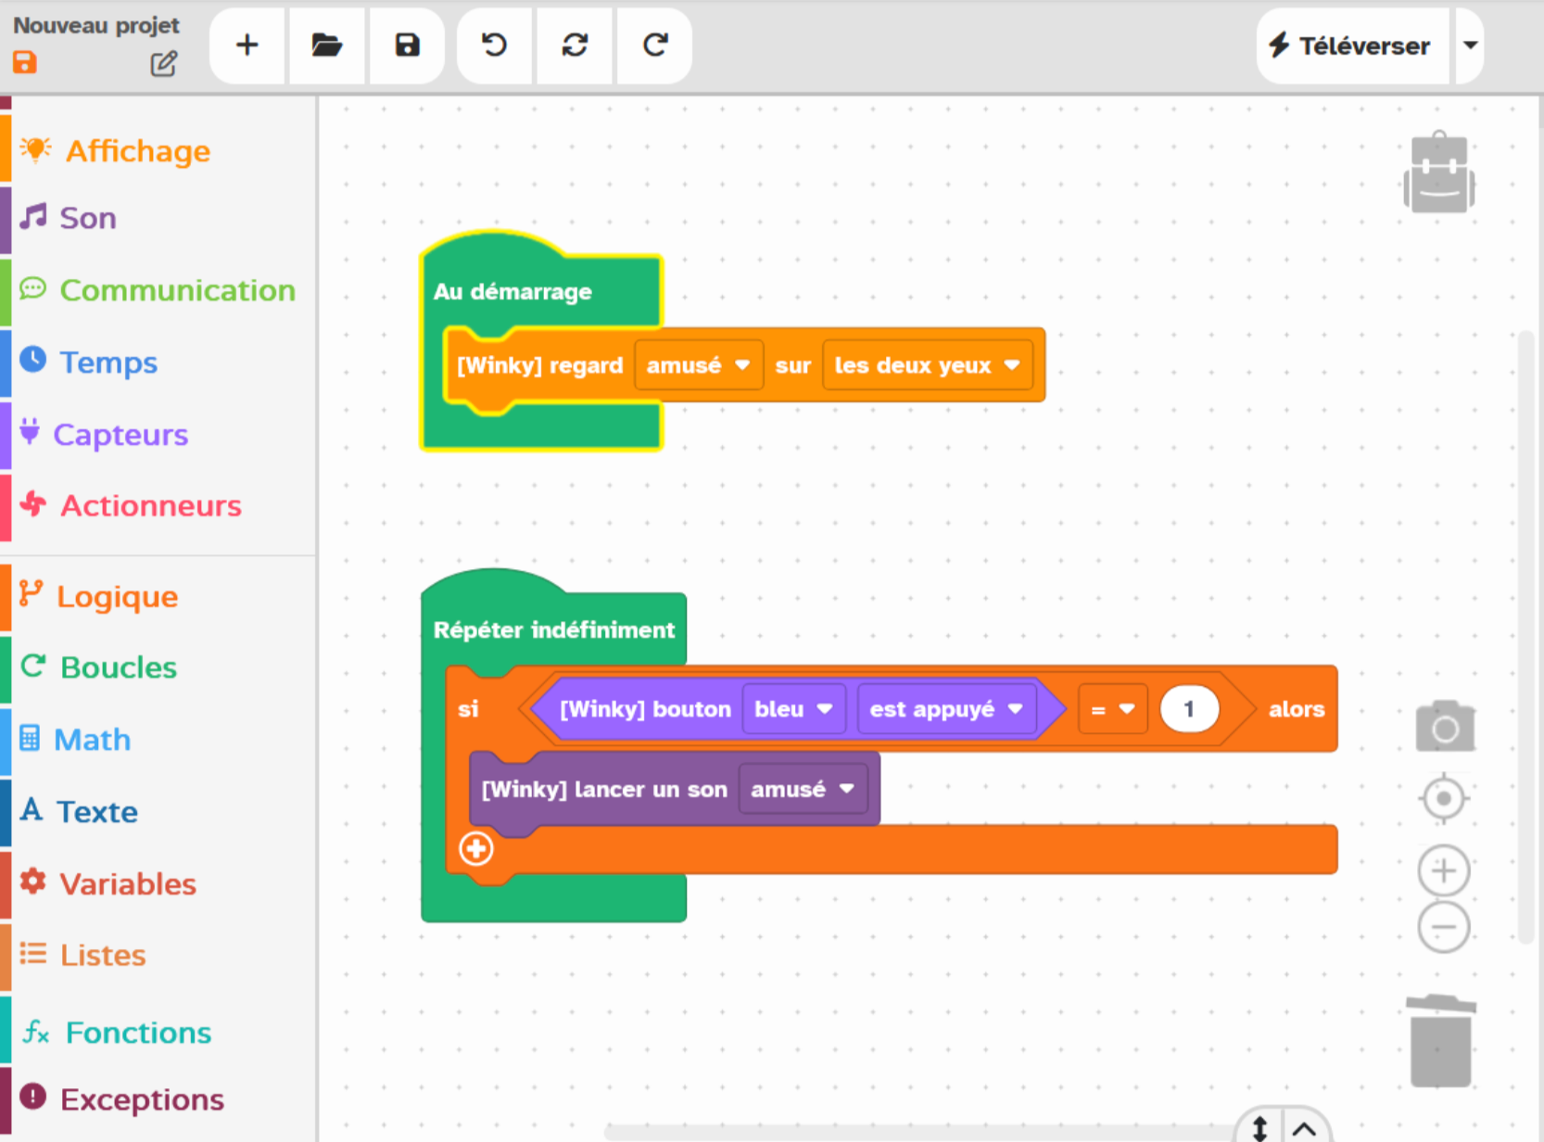Image resolution: width=1544 pixels, height=1142 pixels.
Task: Click the undo arrow in the toolbar
Action: tap(495, 45)
